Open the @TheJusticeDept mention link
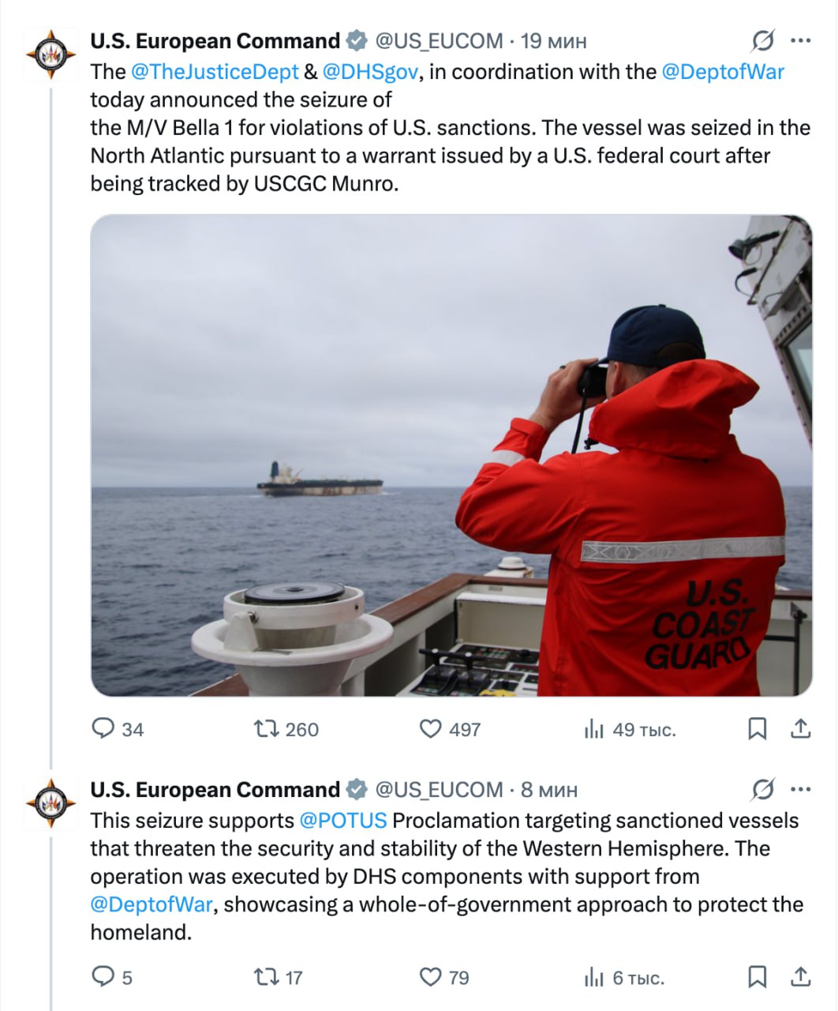 215,72
